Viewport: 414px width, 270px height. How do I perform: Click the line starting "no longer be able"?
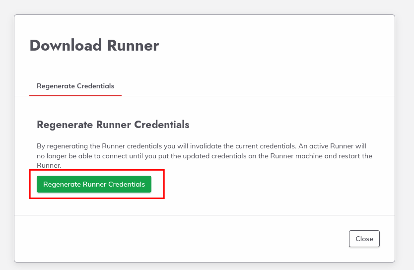[x=205, y=156]
